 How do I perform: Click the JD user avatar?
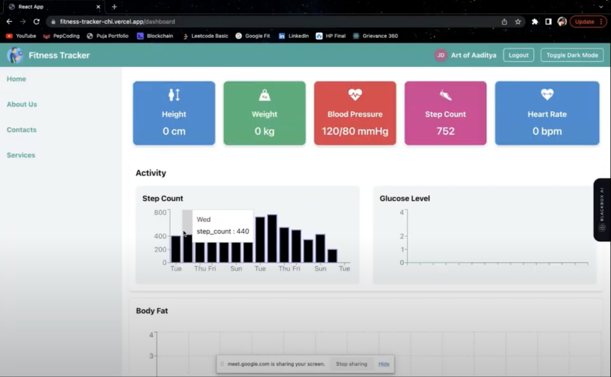[441, 55]
